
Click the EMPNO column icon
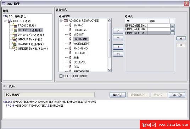(x=70, y=25)
